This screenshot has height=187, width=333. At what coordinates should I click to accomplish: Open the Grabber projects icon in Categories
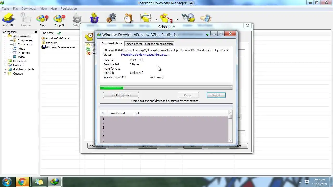pyautogui.click(x=10, y=69)
